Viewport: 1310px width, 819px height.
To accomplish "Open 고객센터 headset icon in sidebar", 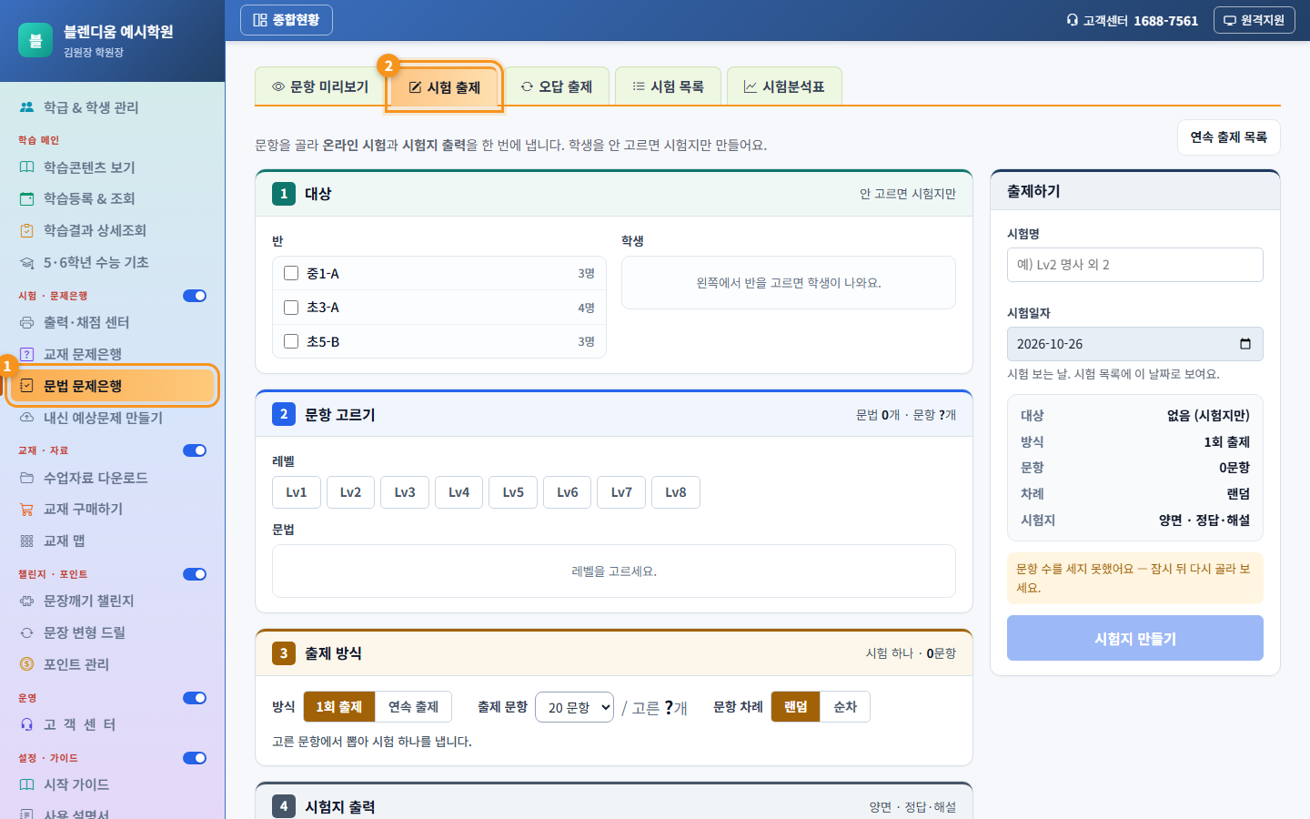I will click(27, 724).
